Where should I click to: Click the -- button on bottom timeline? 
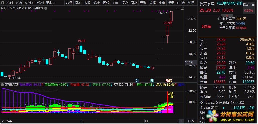pos(180,121)
